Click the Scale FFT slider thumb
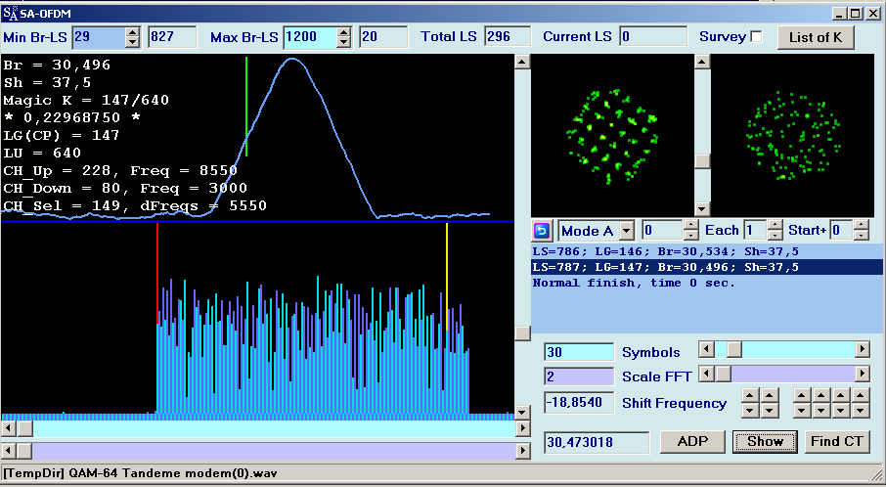The height and width of the screenshot is (487, 886). pos(723,374)
